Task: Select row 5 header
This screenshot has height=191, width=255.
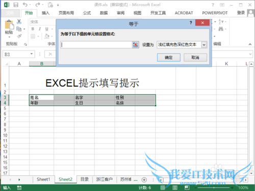Action: [x=5, y=108]
